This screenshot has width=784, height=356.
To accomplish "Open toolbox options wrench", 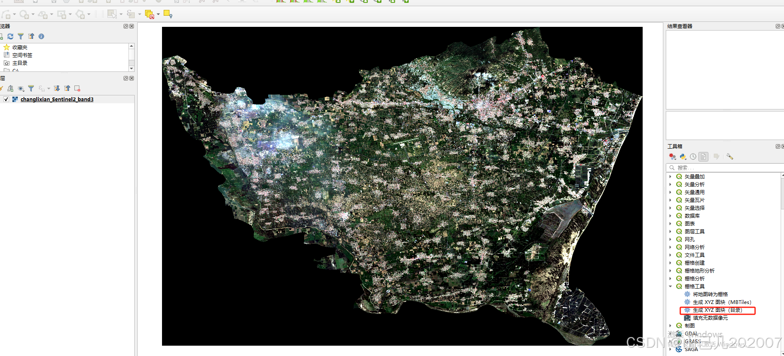I will 730,157.
